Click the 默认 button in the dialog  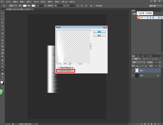coord(99,36)
